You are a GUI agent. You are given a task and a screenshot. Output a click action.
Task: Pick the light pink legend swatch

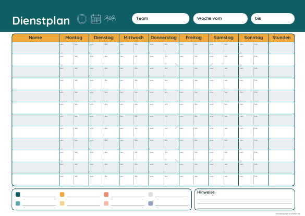point(106,203)
